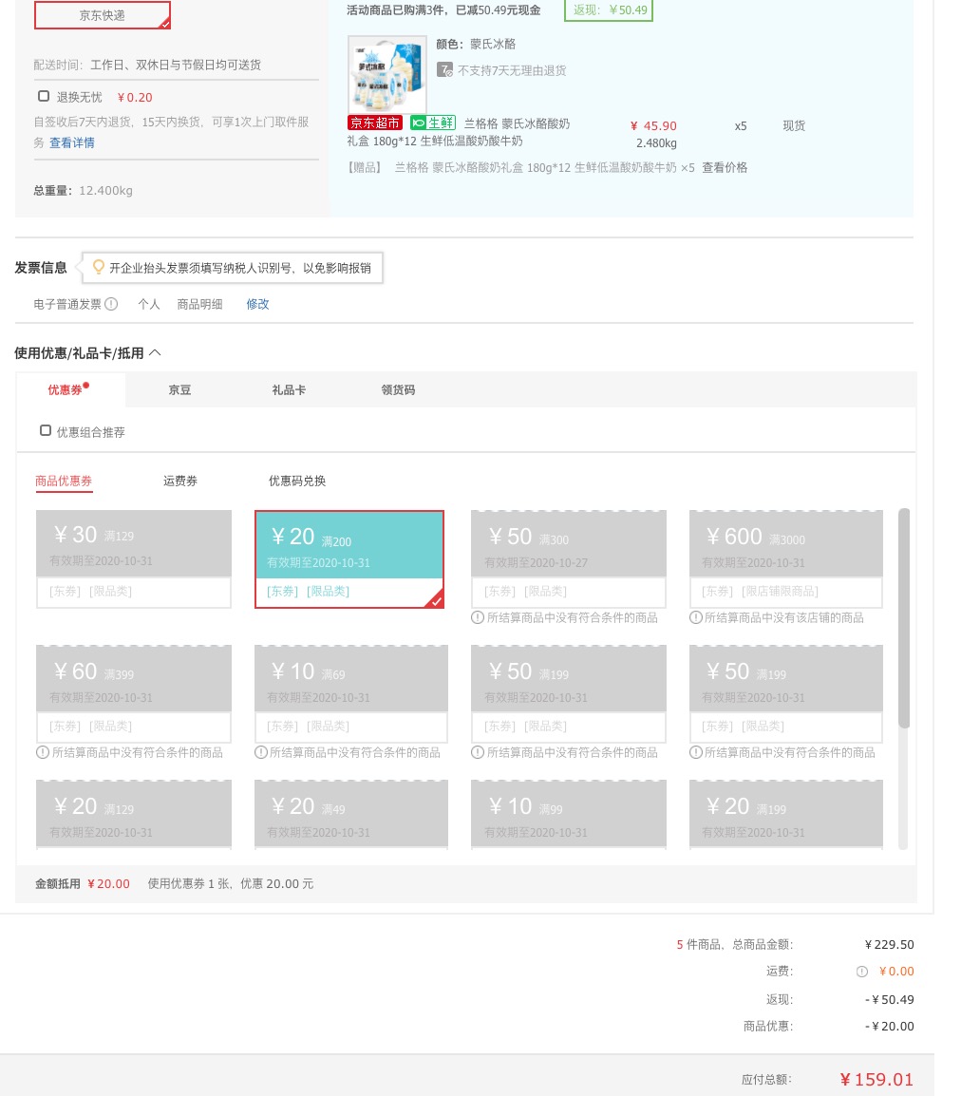961x1096 pixels.
Task: Select the 京东快递 delivery option
Action: pyautogui.click(x=102, y=14)
